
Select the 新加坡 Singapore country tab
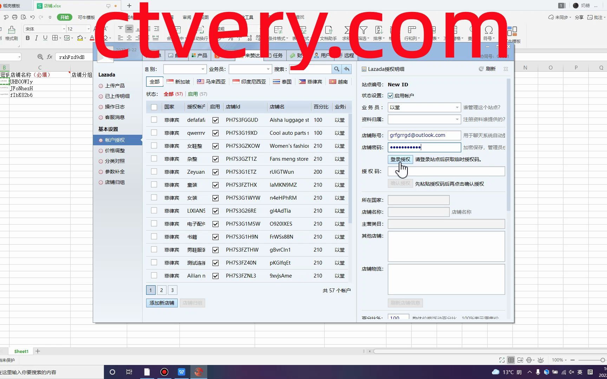[178, 82]
